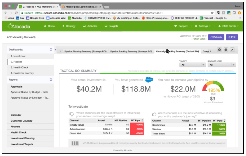Select the 1. Investment dashboard

click(31, 56)
